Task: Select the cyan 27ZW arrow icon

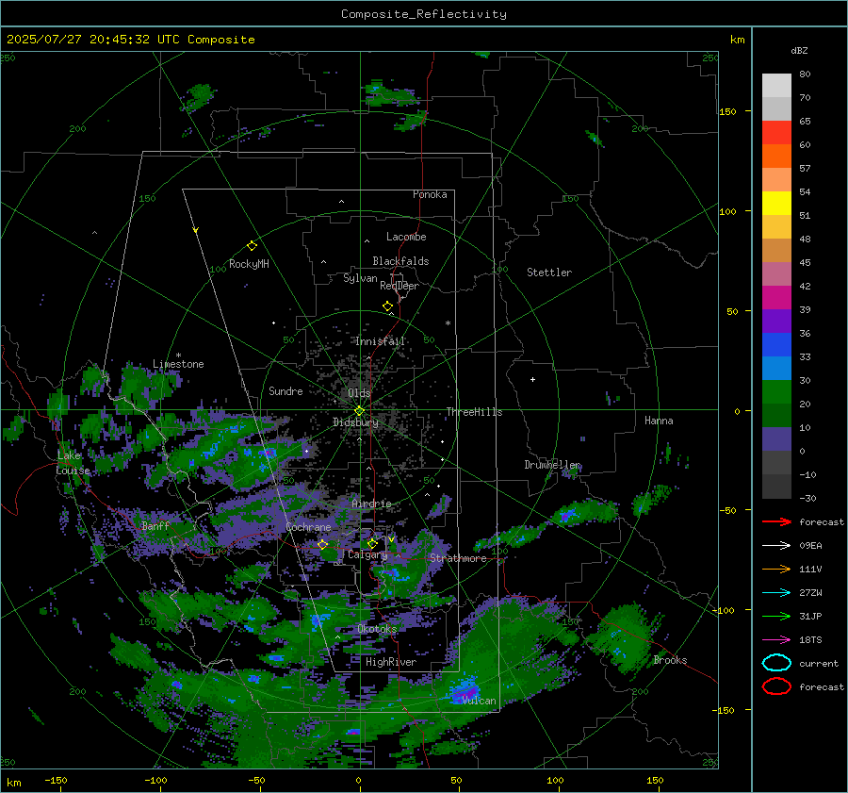Action: (x=776, y=593)
